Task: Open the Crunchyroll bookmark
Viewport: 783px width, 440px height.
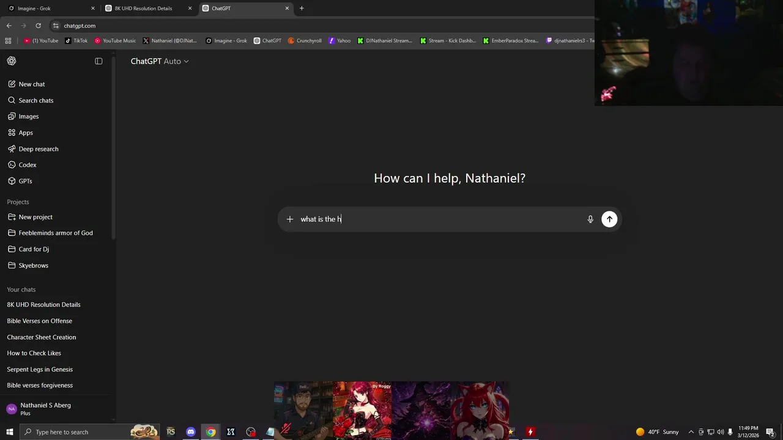Action: click(305, 41)
